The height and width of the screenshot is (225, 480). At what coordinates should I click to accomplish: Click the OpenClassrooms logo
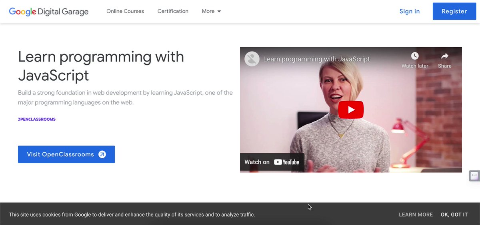click(x=37, y=119)
